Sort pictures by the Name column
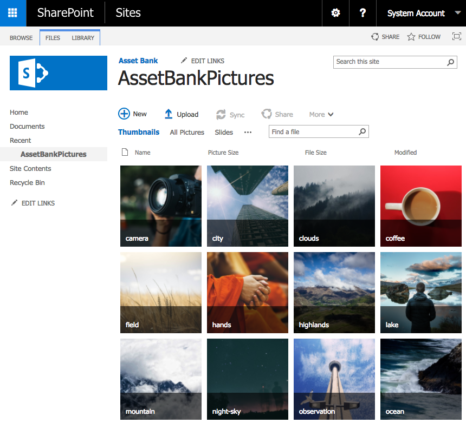466x423 pixels. pos(143,152)
